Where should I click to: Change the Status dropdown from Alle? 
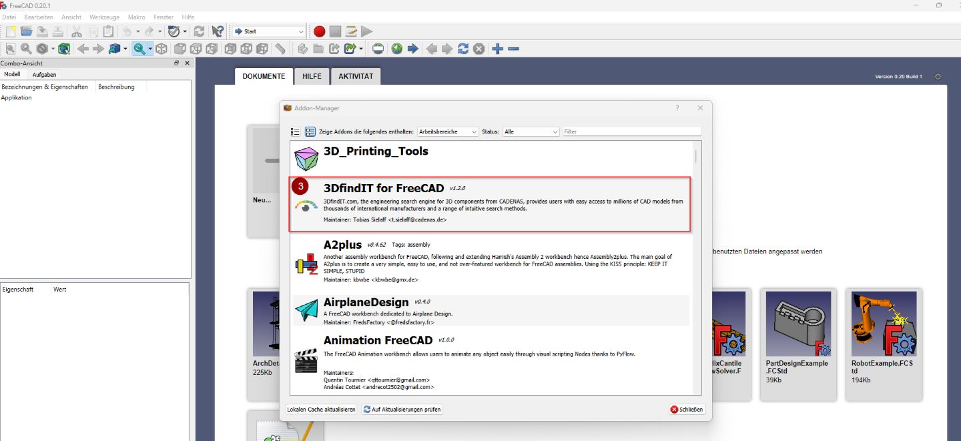tap(531, 131)
